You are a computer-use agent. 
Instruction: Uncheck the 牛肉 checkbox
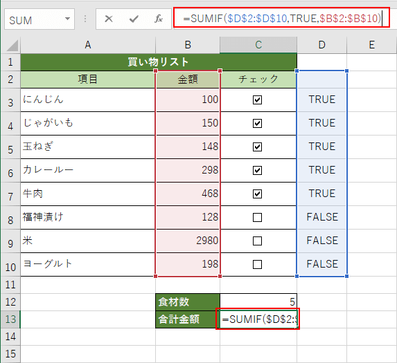coord(257,194)
